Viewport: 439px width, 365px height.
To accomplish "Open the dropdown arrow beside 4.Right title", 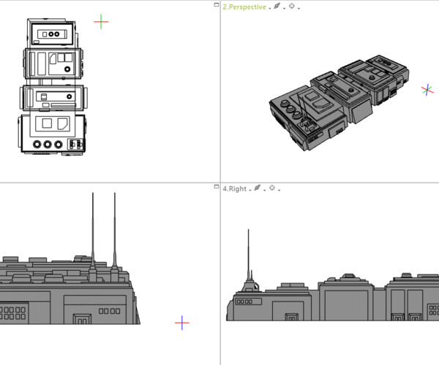I will (x=250, y=191).
